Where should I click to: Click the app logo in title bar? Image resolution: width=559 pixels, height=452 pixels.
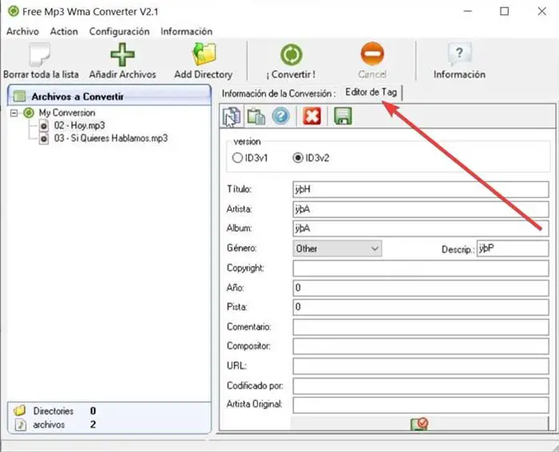point(14,11)
